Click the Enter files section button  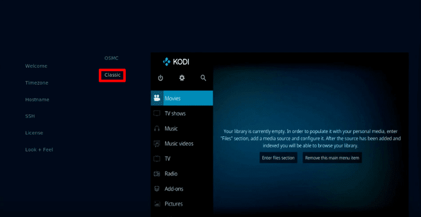[x=278, y=158]
